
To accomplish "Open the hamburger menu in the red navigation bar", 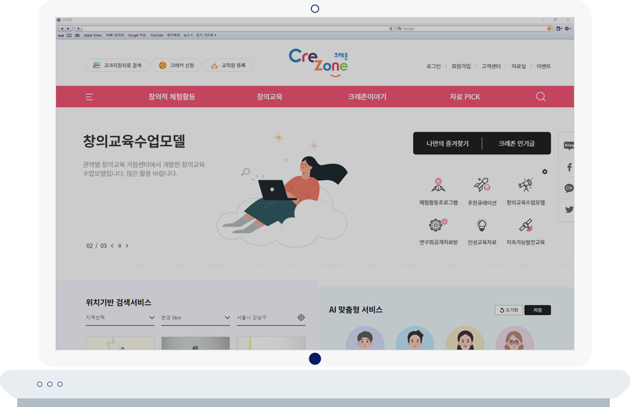I will [x=89, y=97].
